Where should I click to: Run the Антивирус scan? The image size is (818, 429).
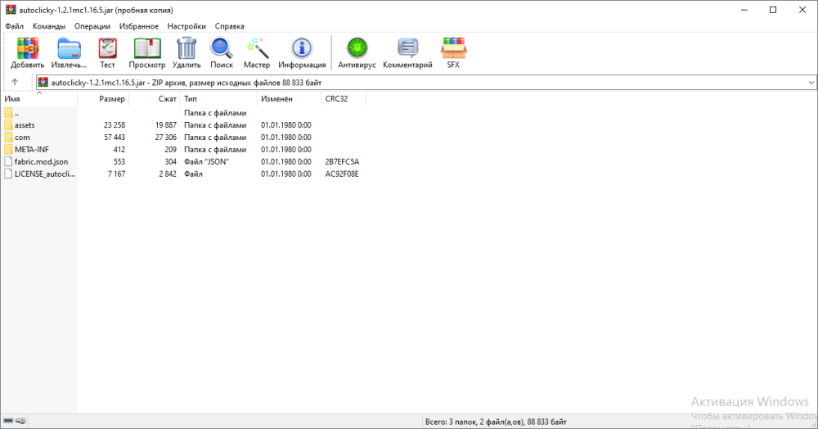coord(357,48)
